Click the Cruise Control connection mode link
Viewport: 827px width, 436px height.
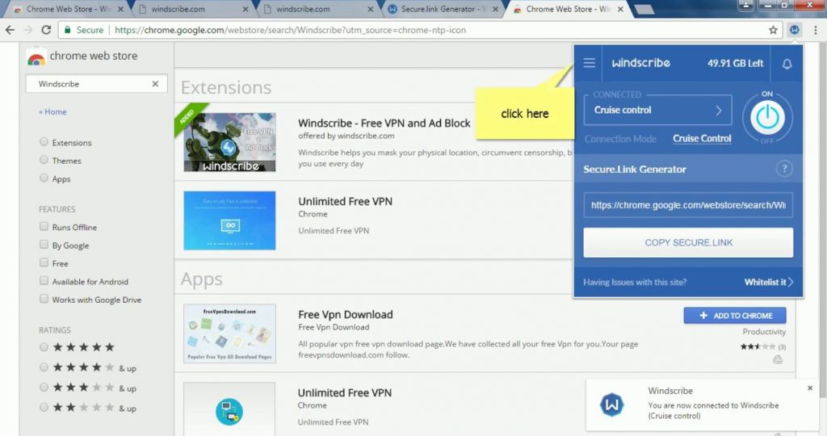(702, 139)
